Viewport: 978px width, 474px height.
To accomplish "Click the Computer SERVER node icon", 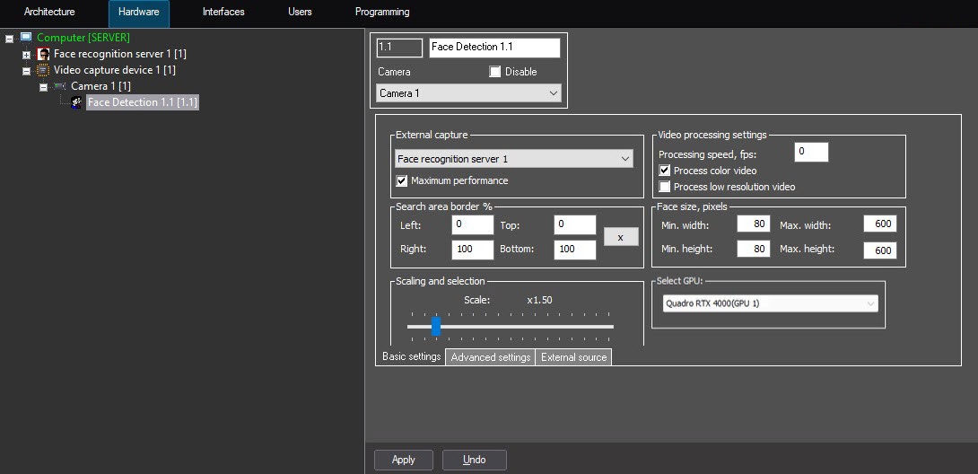I will click(26, 38).
